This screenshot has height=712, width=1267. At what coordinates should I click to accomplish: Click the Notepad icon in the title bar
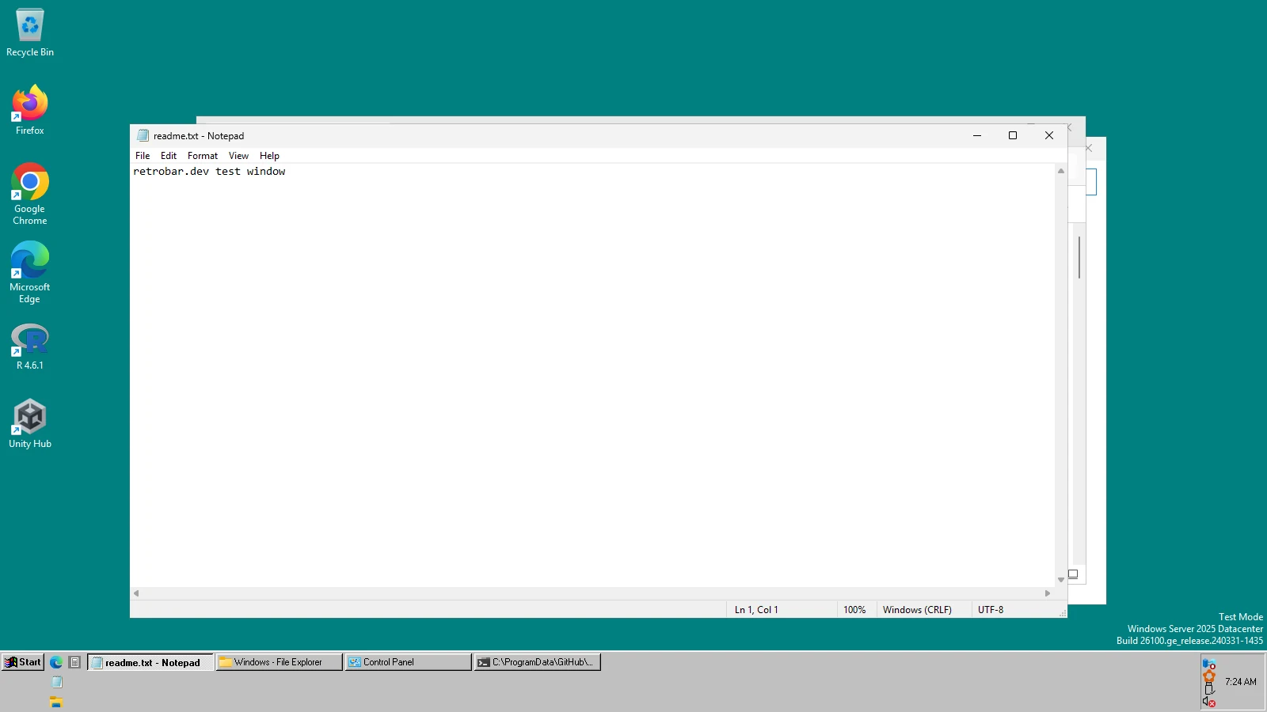(x=143, y=135)
